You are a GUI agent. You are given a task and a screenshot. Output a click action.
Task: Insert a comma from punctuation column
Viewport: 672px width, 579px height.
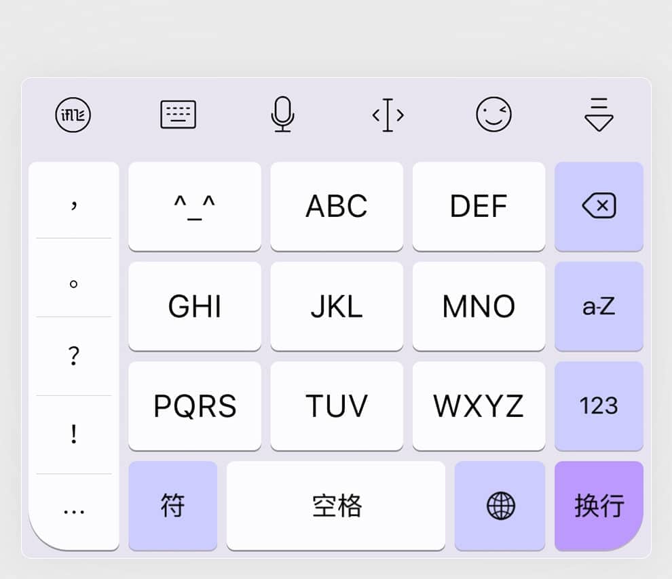click(x=74, y=200)
